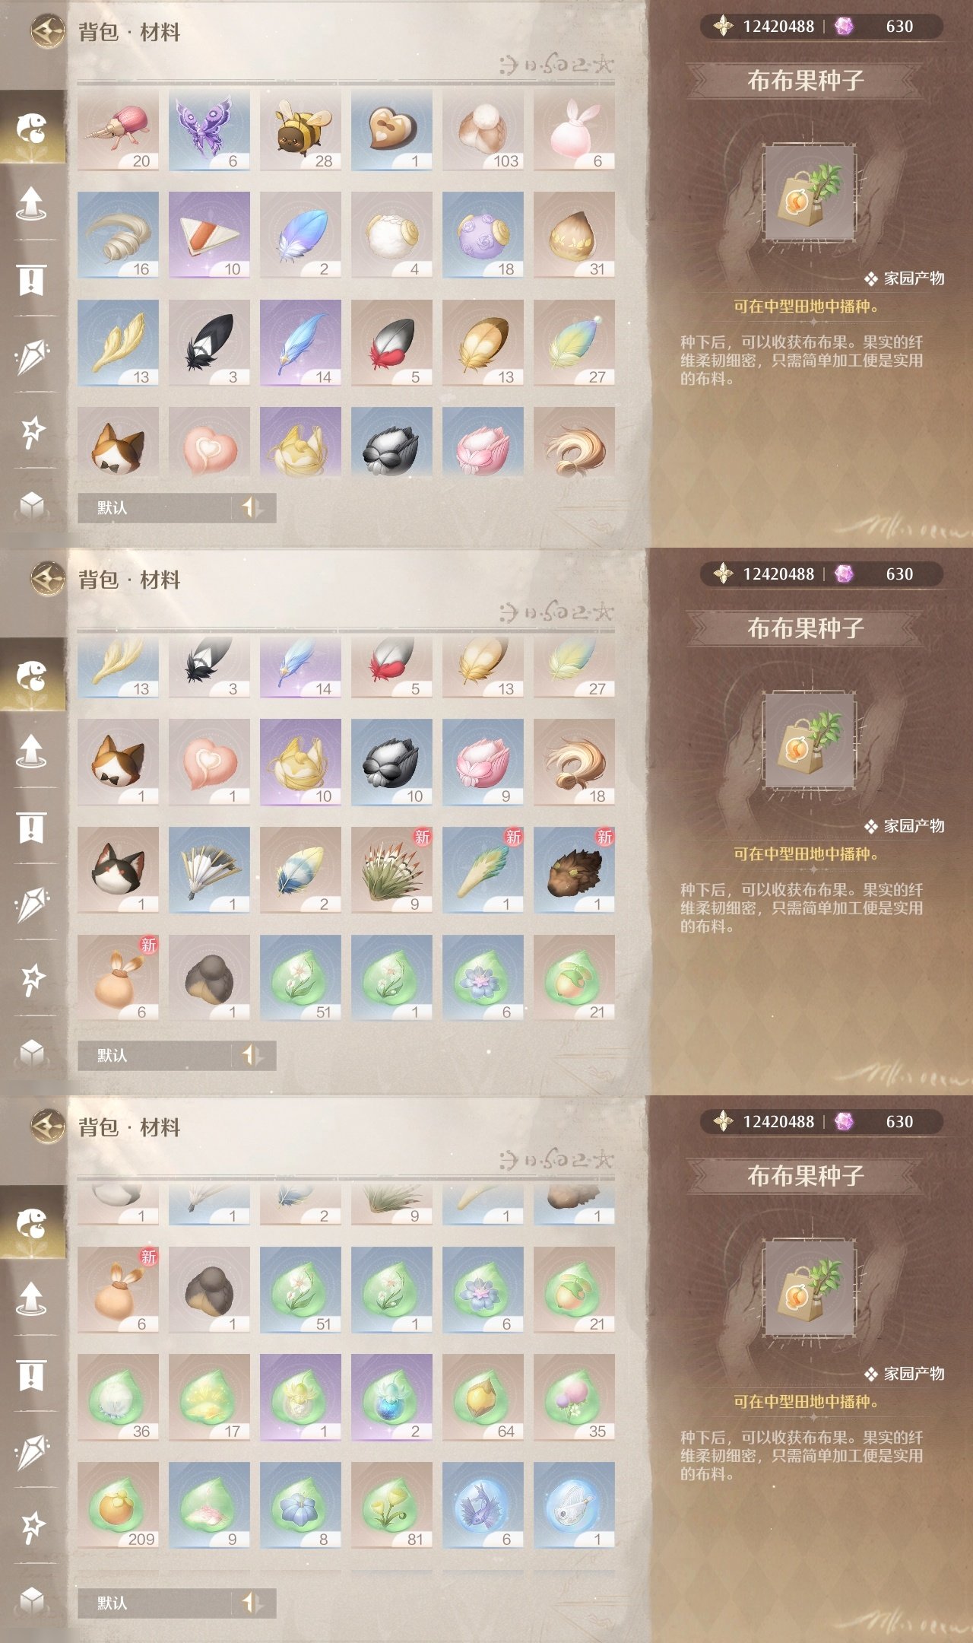Select the new reed grass item with count 9
Viewport: 973px width, 1643px height.
[391, 870]
